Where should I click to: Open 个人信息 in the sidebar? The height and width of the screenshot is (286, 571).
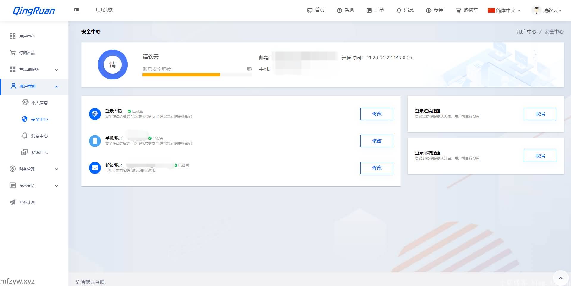coord(39,103)
